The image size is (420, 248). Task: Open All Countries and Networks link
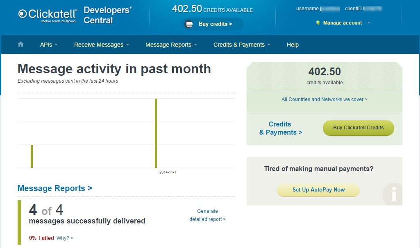tap(324, 99)
